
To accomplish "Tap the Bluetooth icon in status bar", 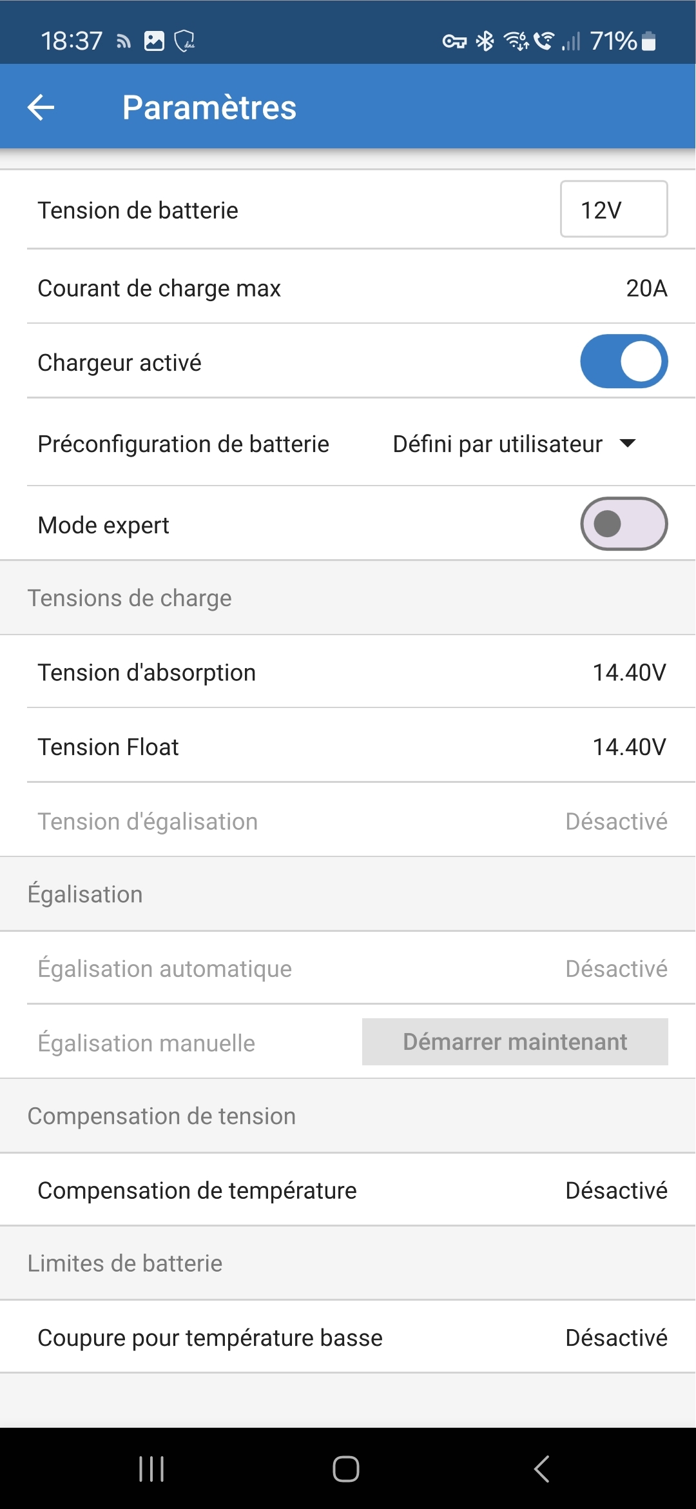I will pos(485,41).
